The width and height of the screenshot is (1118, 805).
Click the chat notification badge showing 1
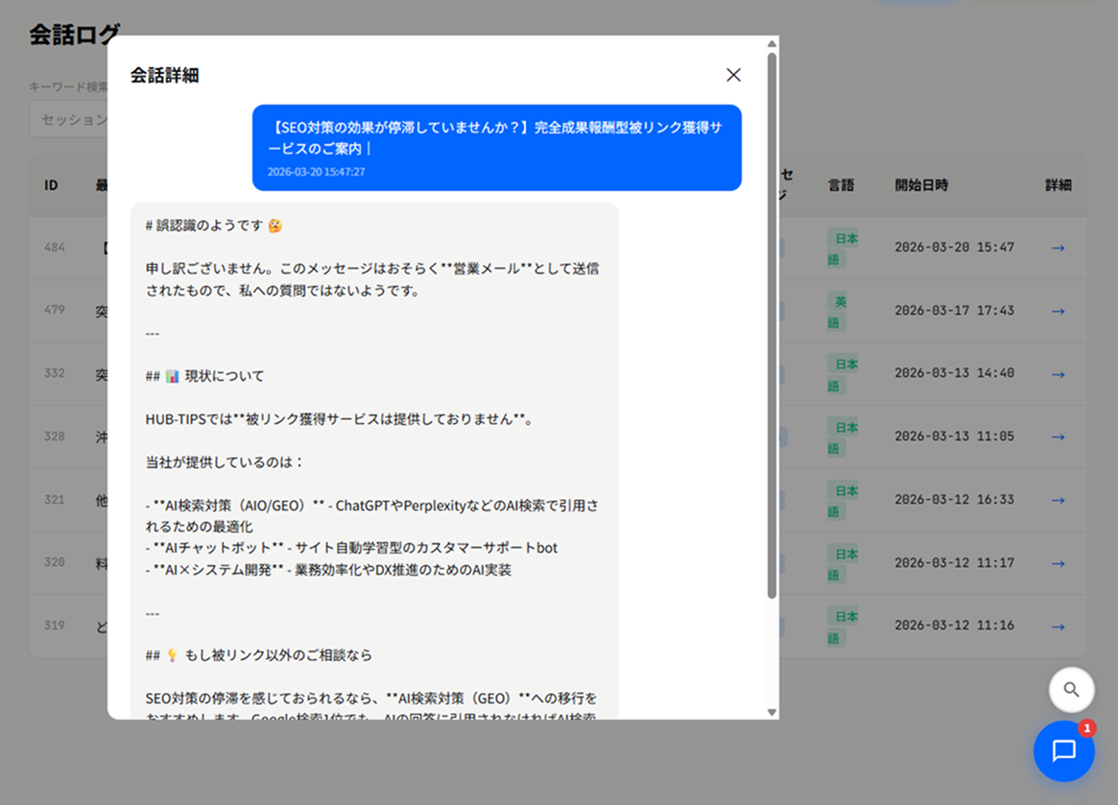1086,728
